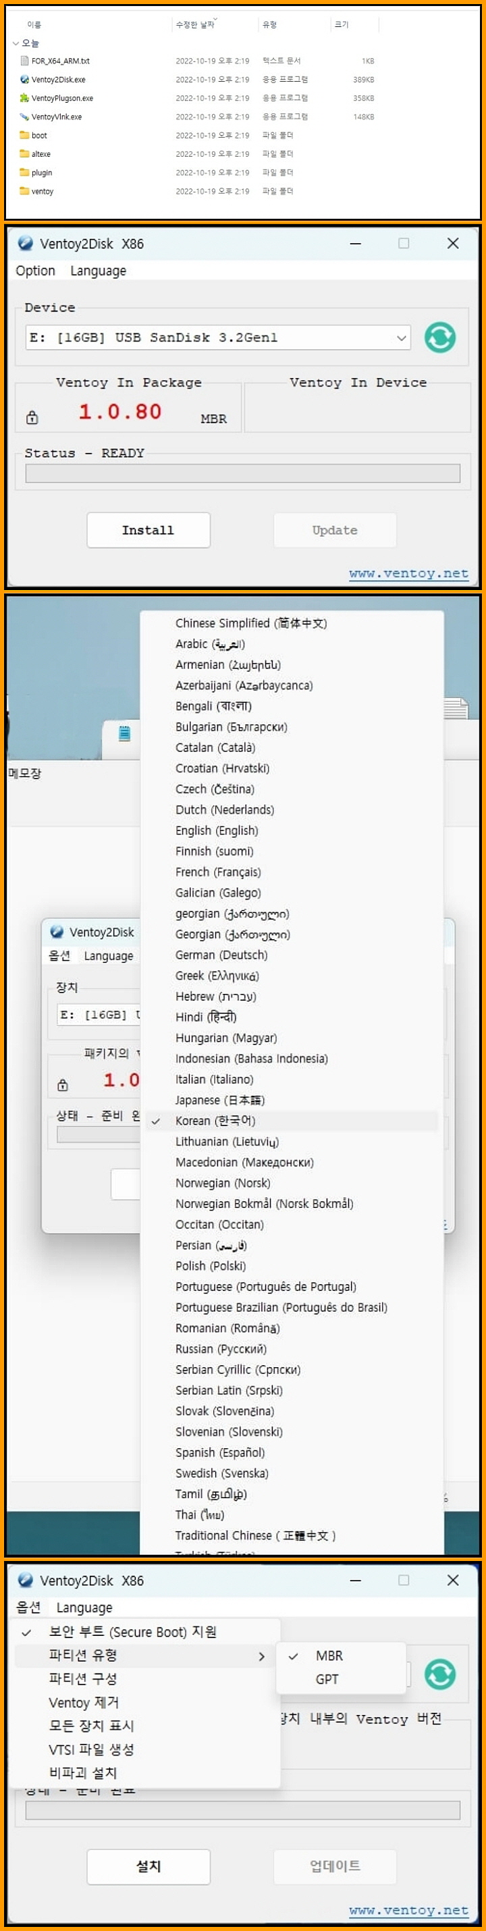486x1931 pixels.
Task: Click Status - READY progress bar
Action: pos(242,473)
